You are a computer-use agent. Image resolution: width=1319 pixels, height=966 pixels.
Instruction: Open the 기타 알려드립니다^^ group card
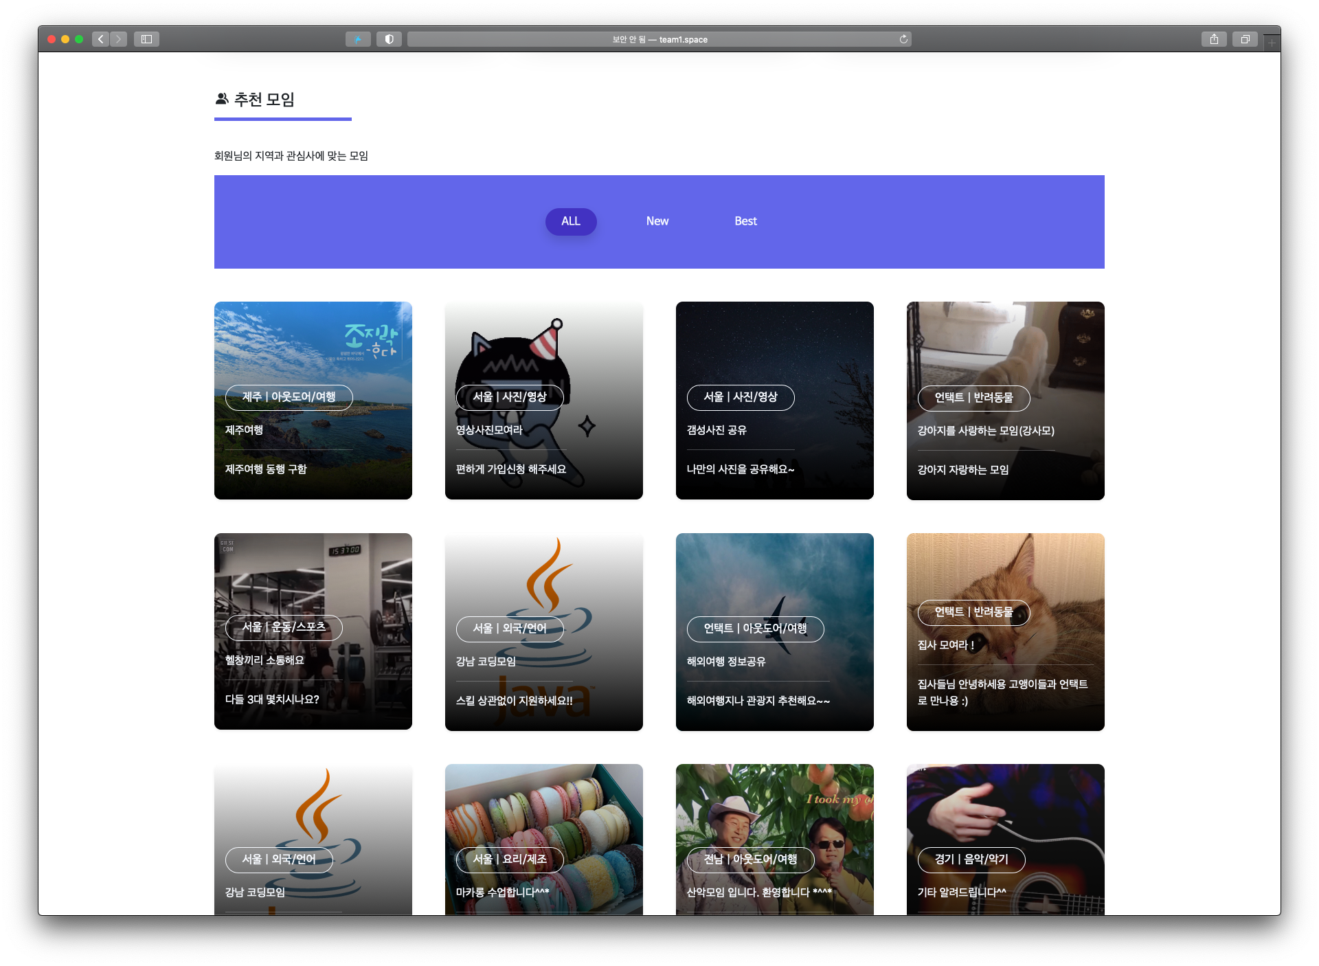1006,840
